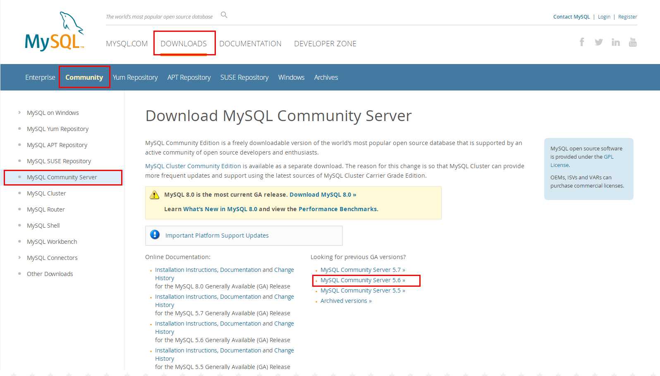Select MySQL APT Repository sidebar item
Screen dimensions: 660x376
[57, 145]
